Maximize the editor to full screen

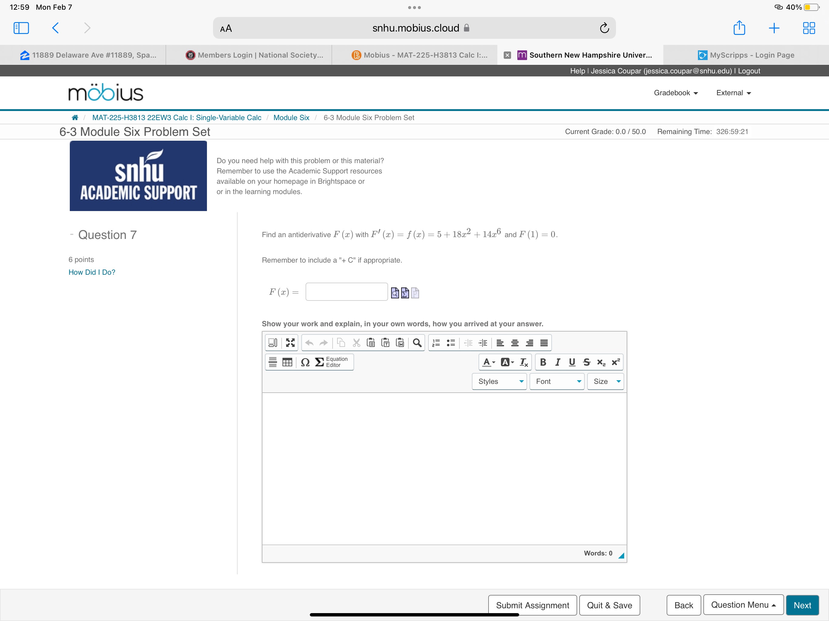290,343
